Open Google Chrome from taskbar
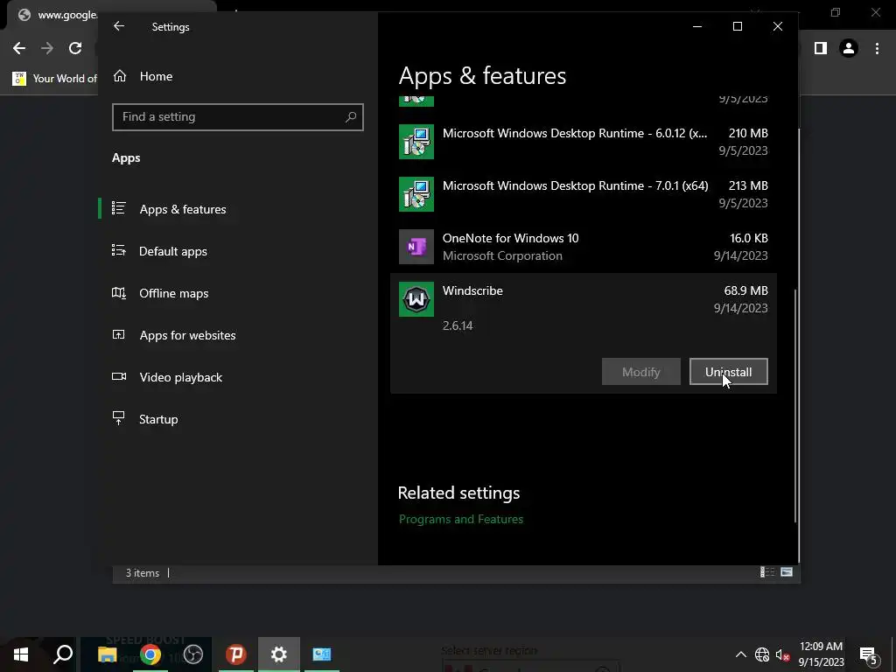 (x=150, y=654)
